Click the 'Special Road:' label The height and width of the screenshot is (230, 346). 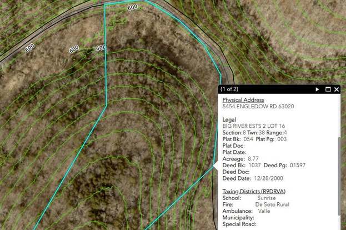coord(239,224)
